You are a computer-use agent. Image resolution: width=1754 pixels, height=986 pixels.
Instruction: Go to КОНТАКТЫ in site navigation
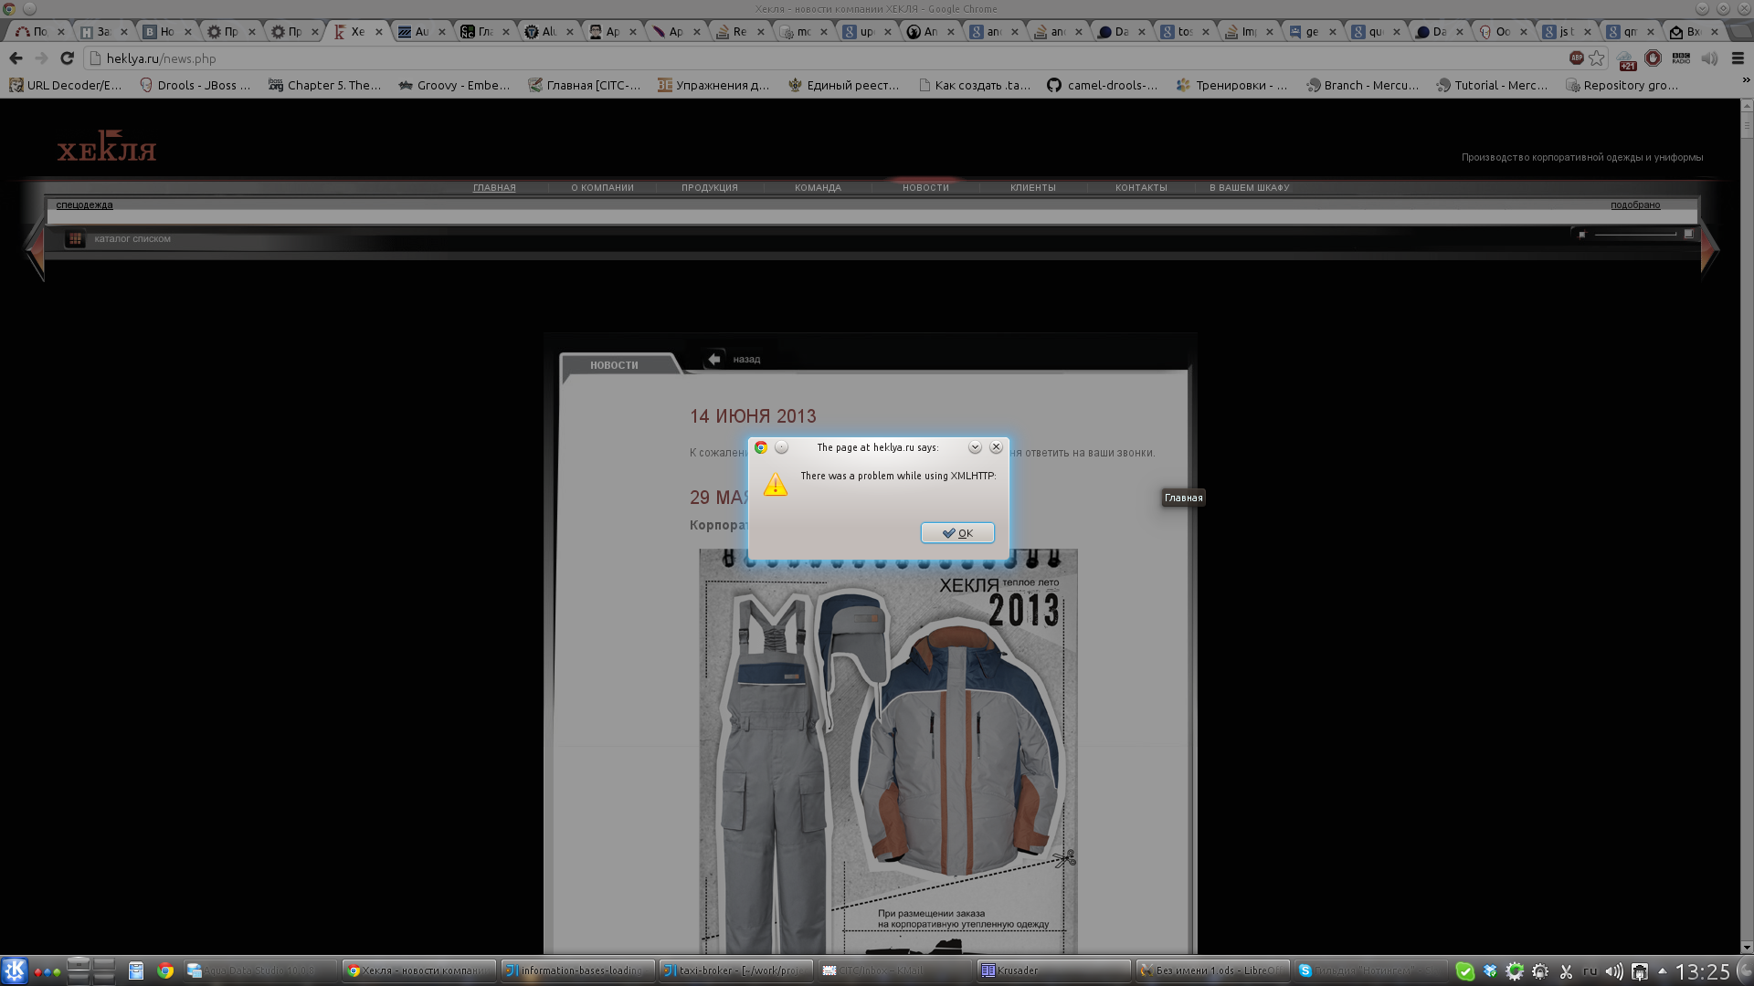pos(1140,188)
